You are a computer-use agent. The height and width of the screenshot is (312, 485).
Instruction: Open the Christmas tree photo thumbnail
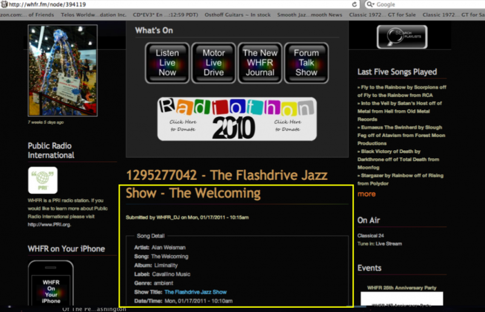[x=62, y=70]
